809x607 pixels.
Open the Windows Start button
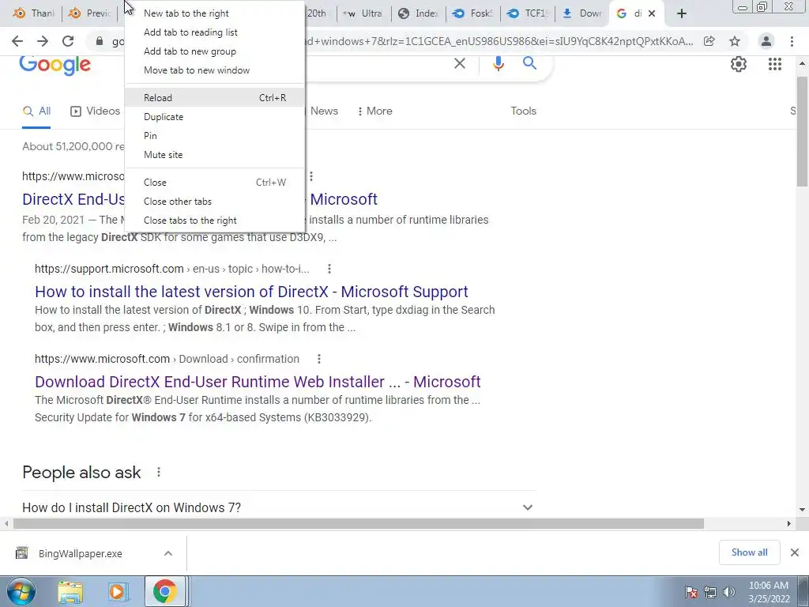[x=21, y=591]
